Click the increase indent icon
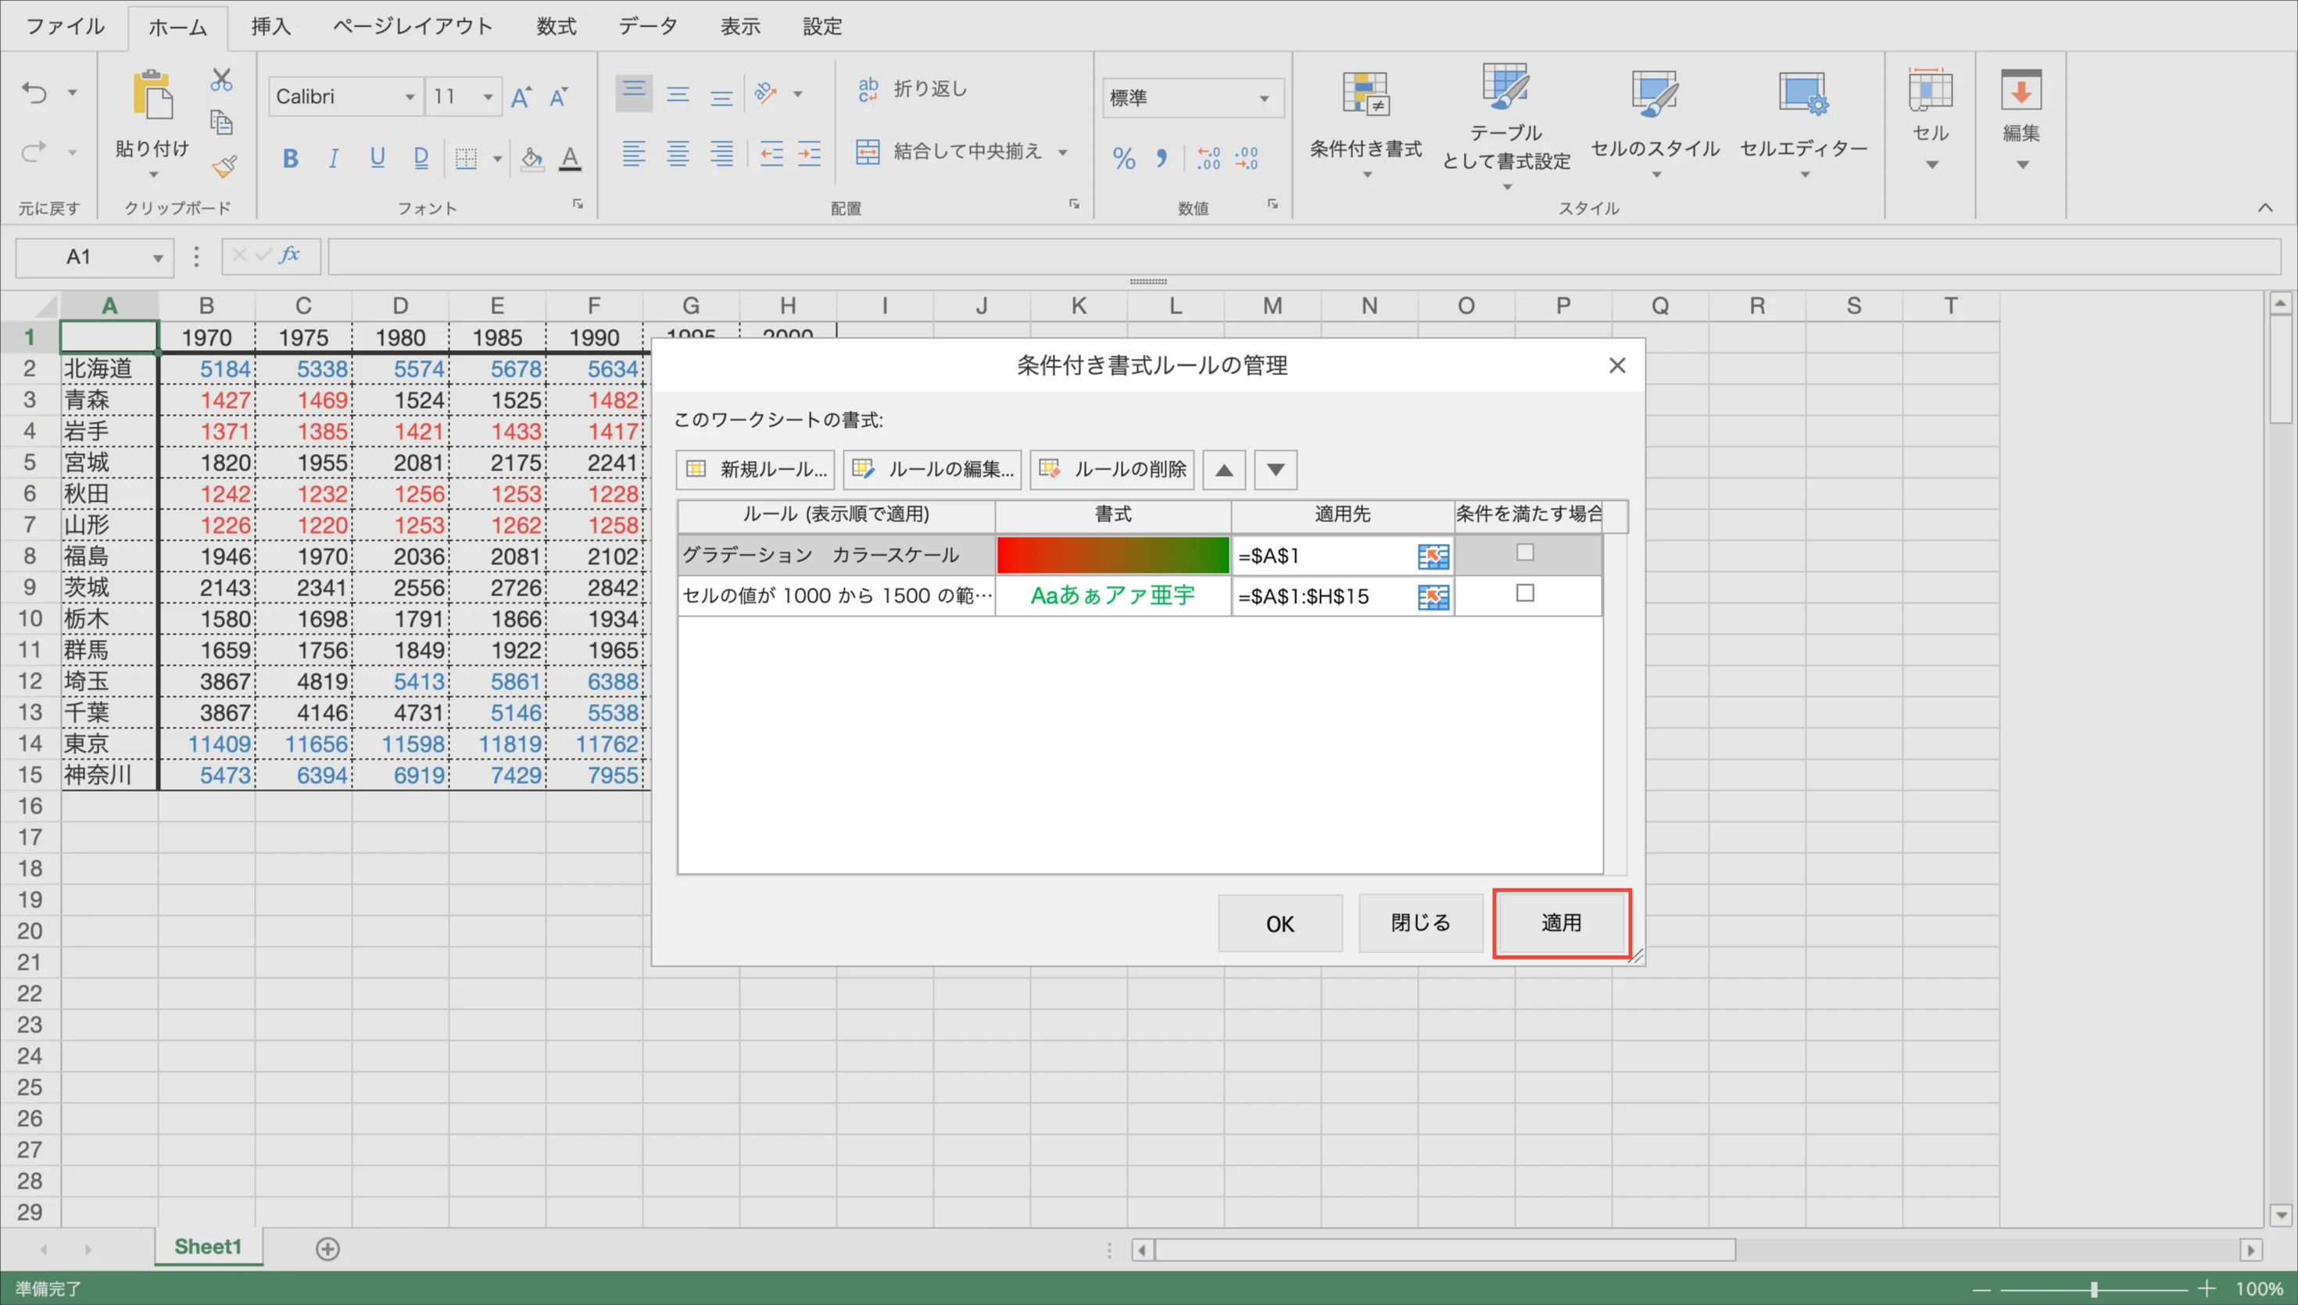 (x=808, y=154)
